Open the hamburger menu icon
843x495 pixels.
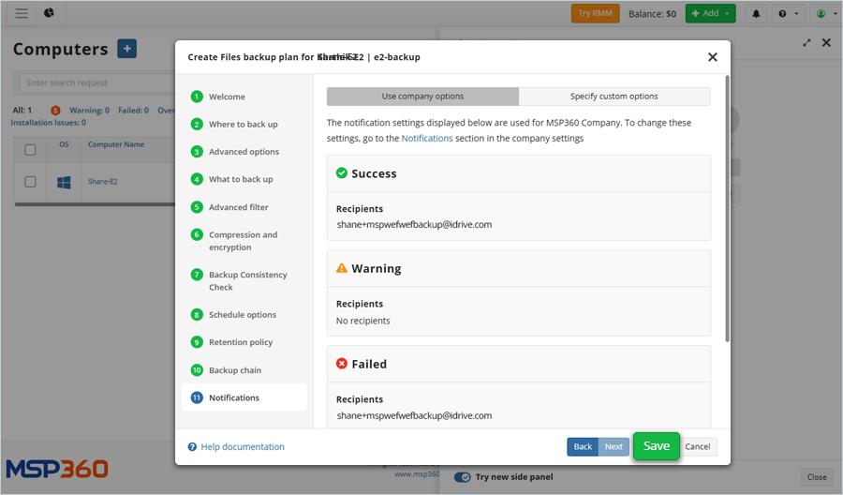pos(22,13)
